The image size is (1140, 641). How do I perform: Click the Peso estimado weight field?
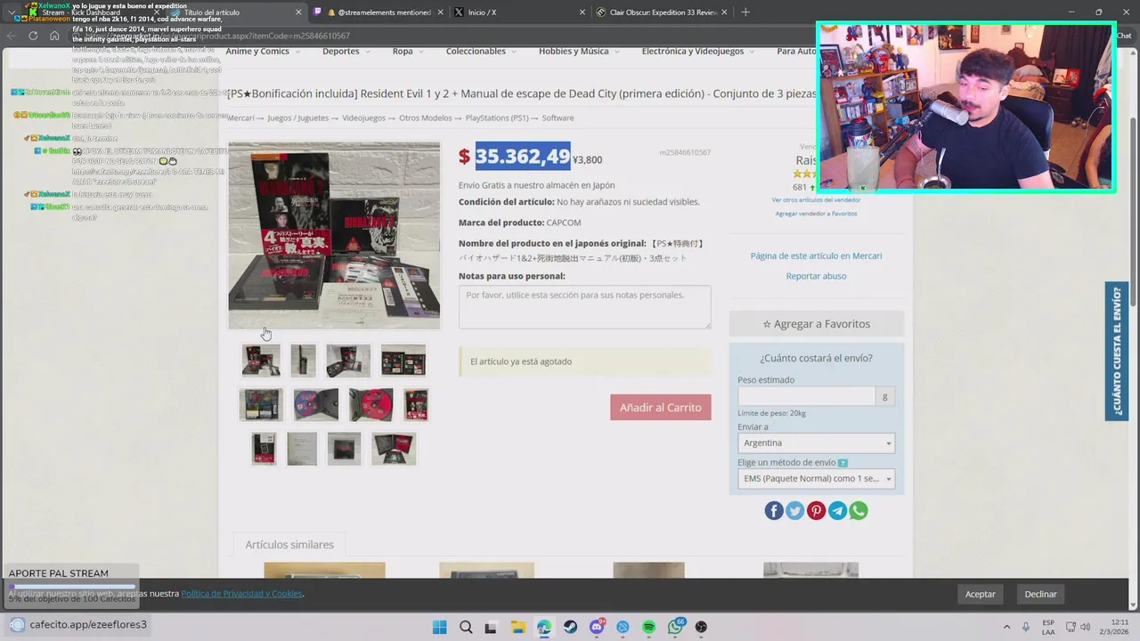tap(806, 397)
